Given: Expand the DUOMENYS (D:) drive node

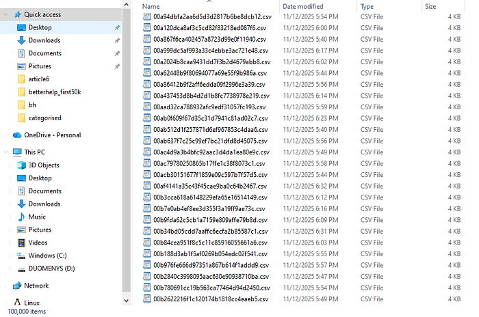Looking at the screenshot, I should (x=10, y=268).
